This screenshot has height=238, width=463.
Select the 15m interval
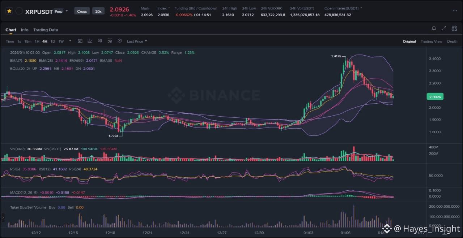click(28, 41)
